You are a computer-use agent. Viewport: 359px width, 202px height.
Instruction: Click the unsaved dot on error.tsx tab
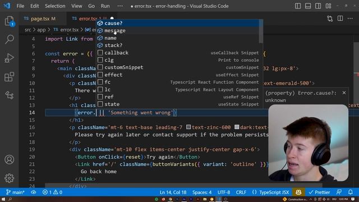112,18
